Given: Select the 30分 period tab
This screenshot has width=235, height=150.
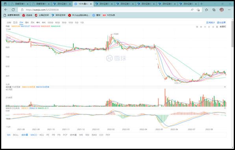Looking at the screenshot, I should click(64, 22).
